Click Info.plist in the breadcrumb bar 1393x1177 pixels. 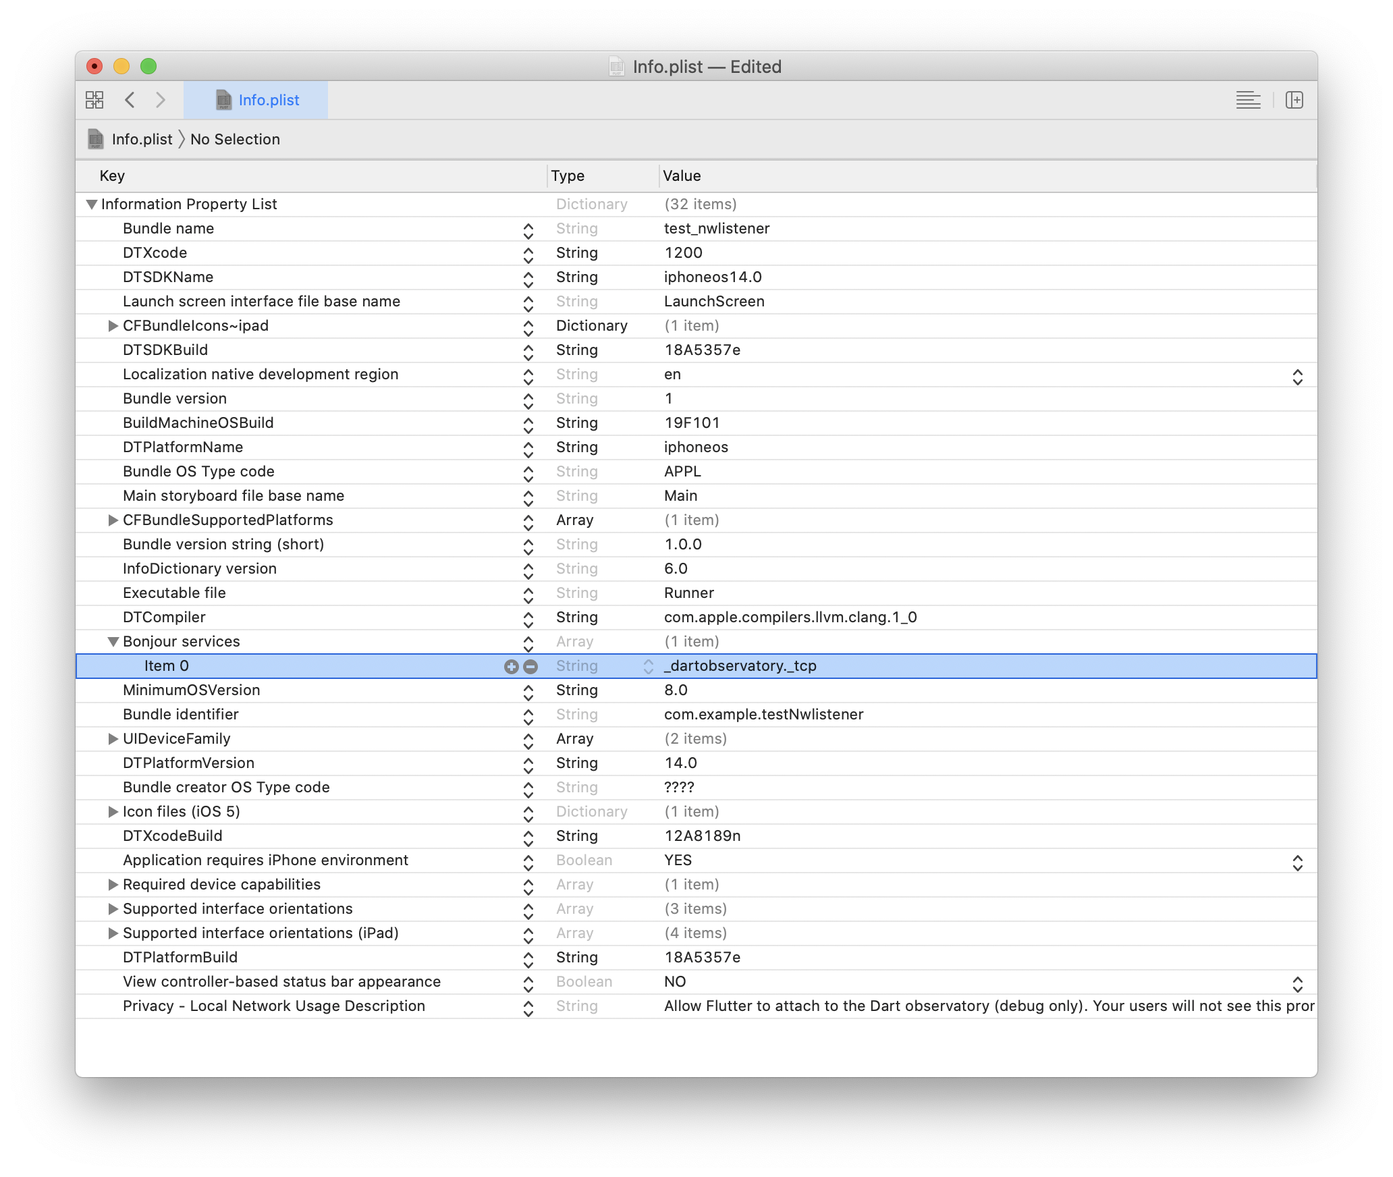(x=142, y=139)
